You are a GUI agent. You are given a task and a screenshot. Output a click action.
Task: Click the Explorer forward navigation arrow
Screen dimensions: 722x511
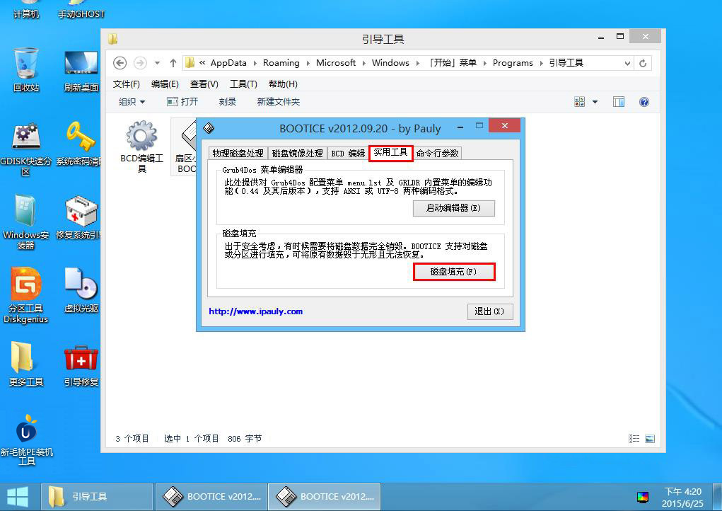[140, 63]
